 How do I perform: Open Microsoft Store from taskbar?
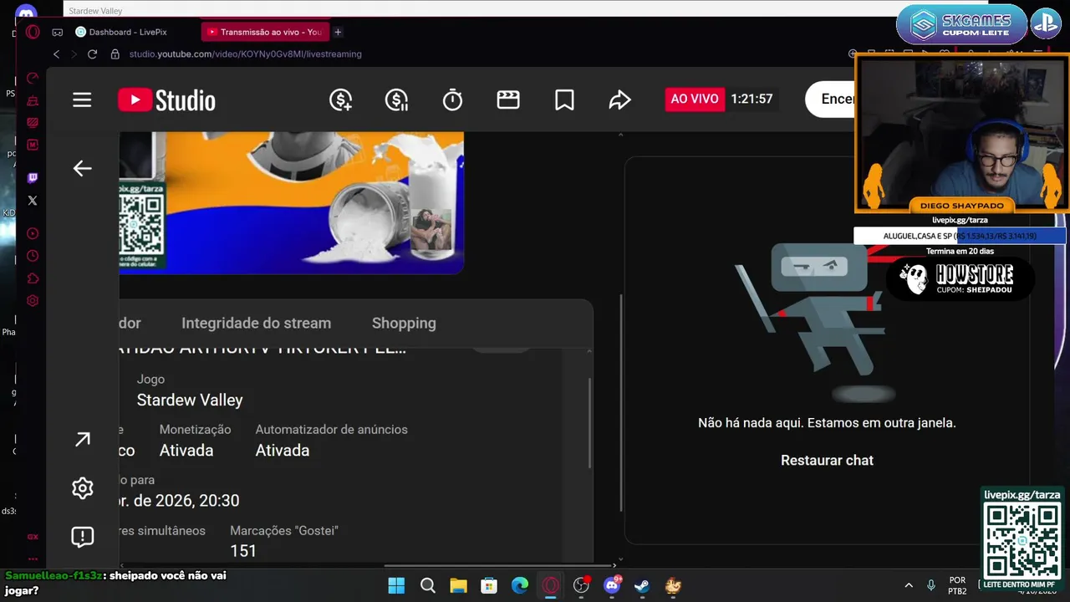pos(489,586)
